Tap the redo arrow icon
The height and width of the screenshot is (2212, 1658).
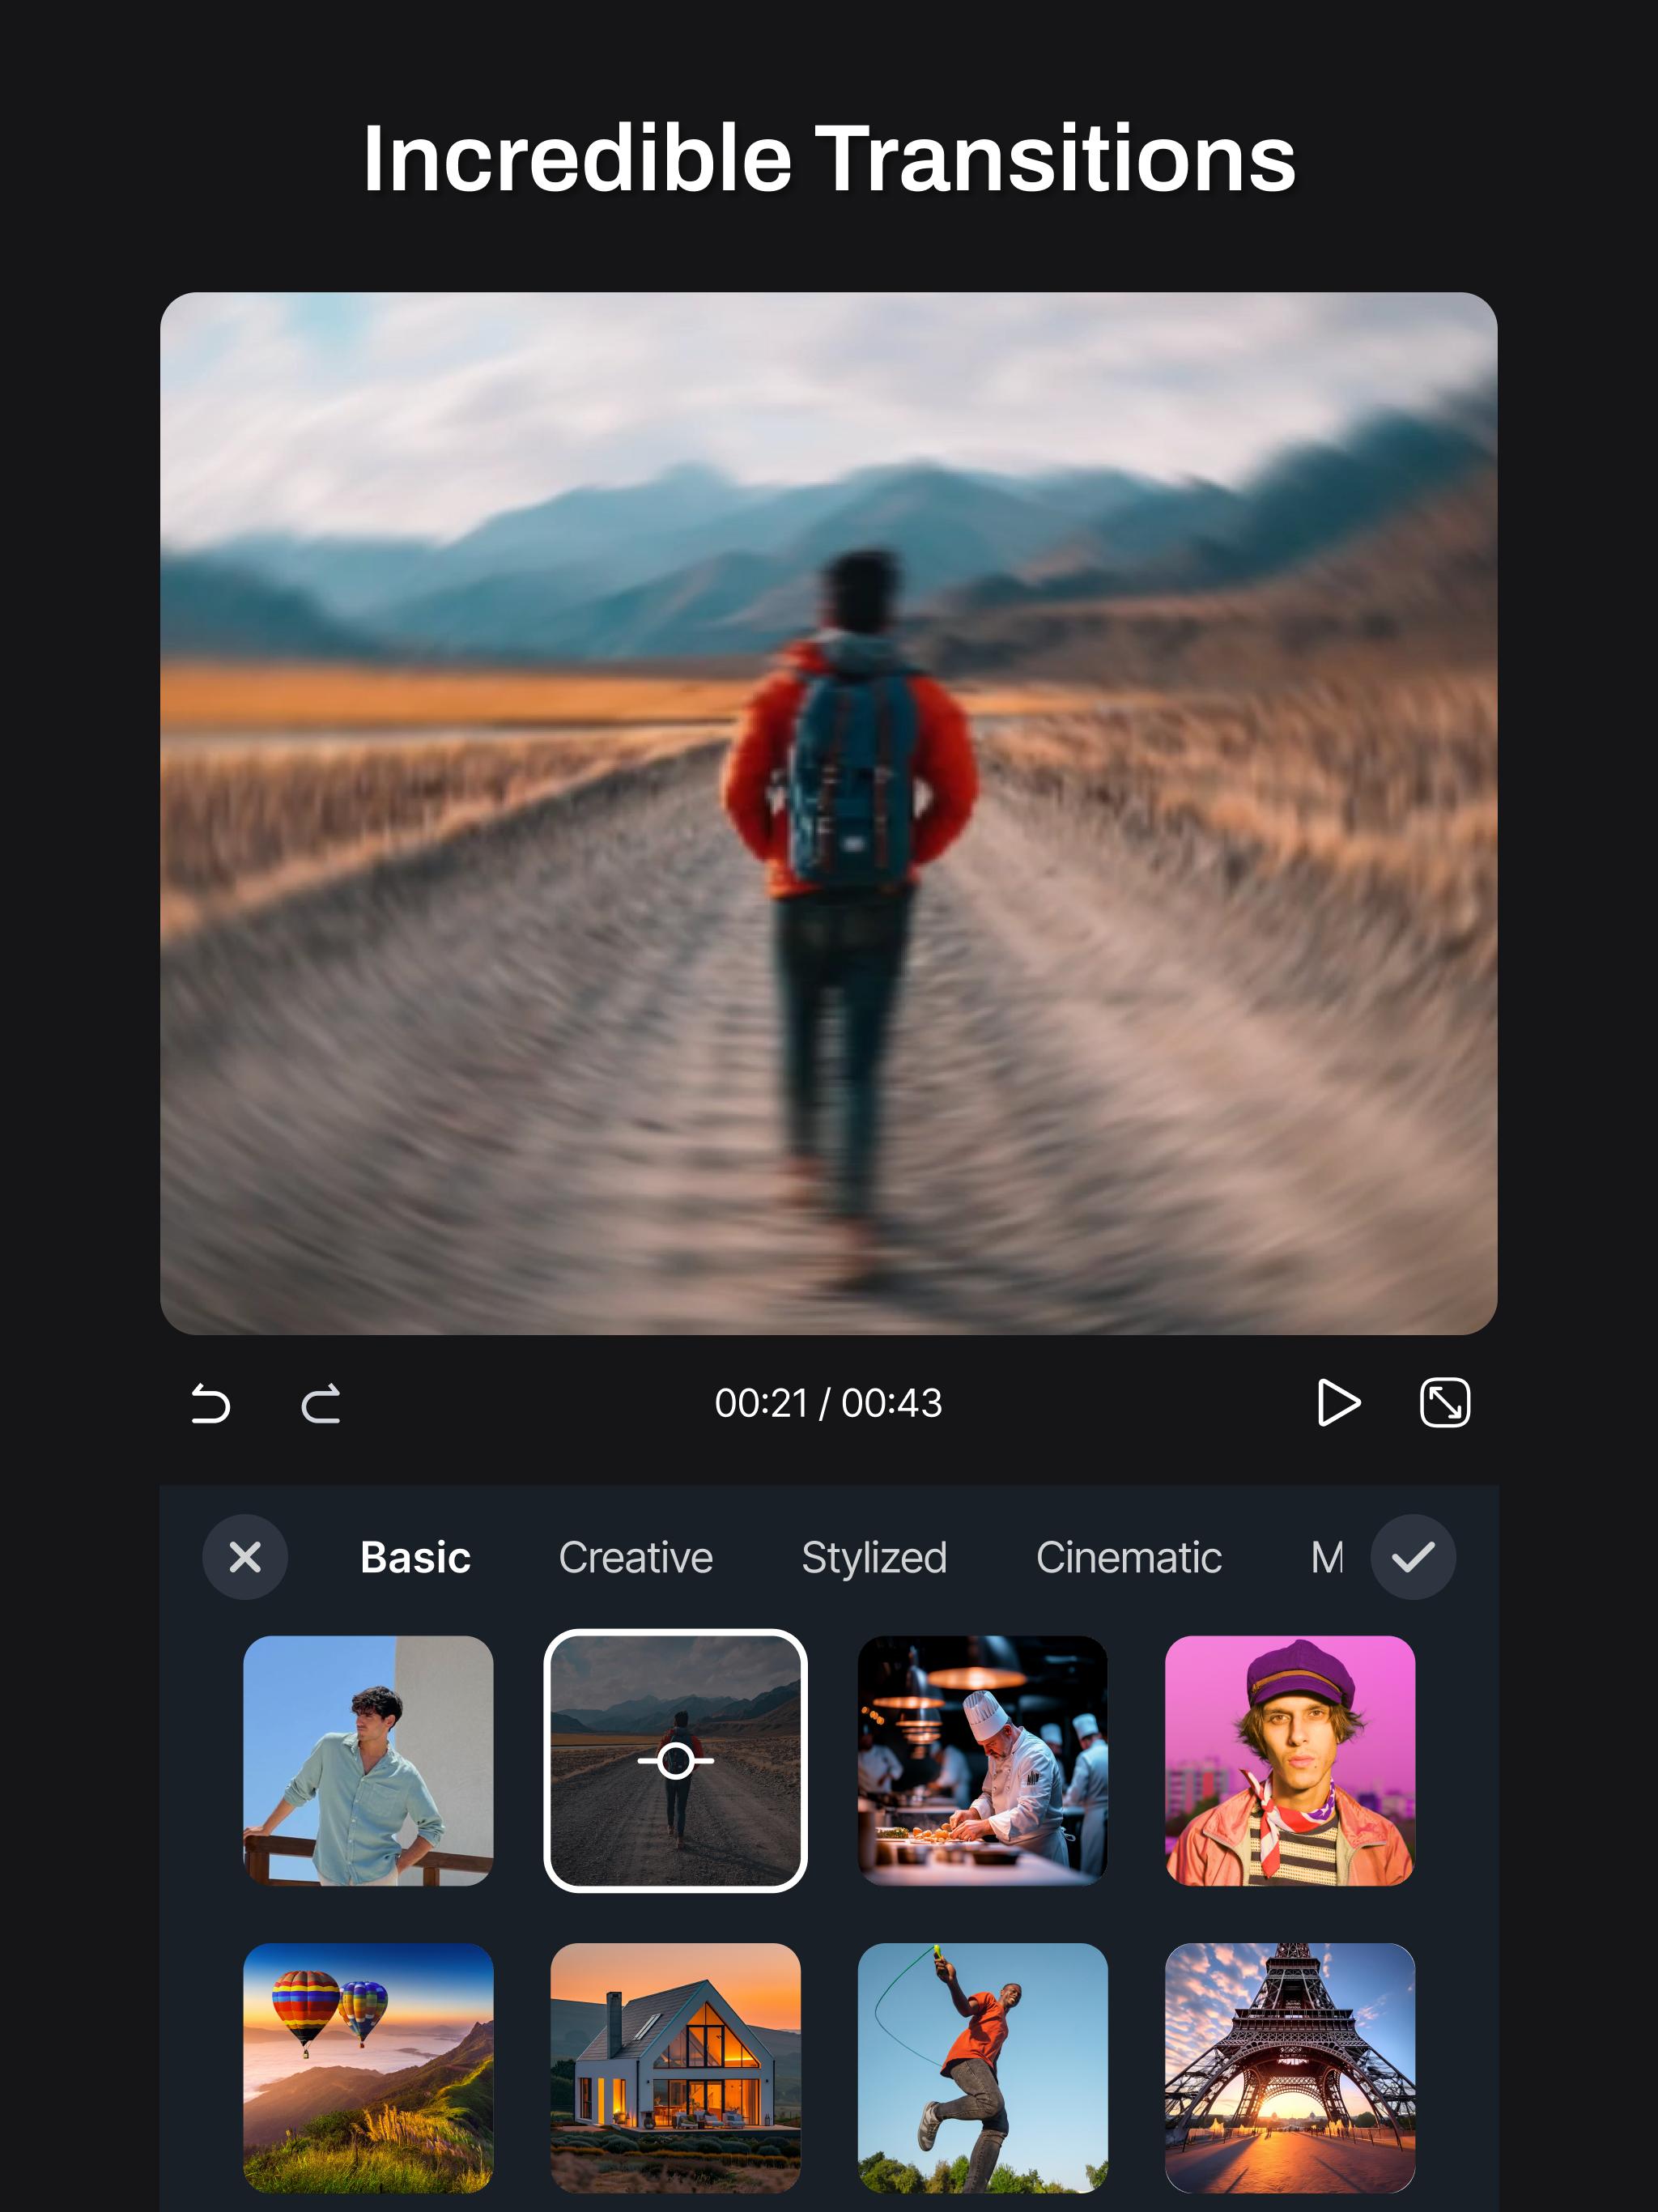(321, 1403)
